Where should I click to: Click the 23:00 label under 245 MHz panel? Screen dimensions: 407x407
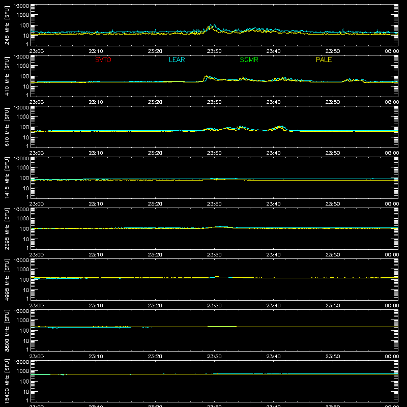36,51
